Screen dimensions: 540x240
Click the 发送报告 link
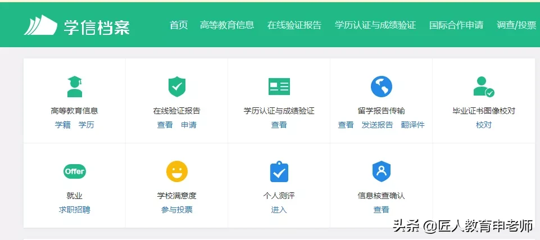[x=377, y=125]
